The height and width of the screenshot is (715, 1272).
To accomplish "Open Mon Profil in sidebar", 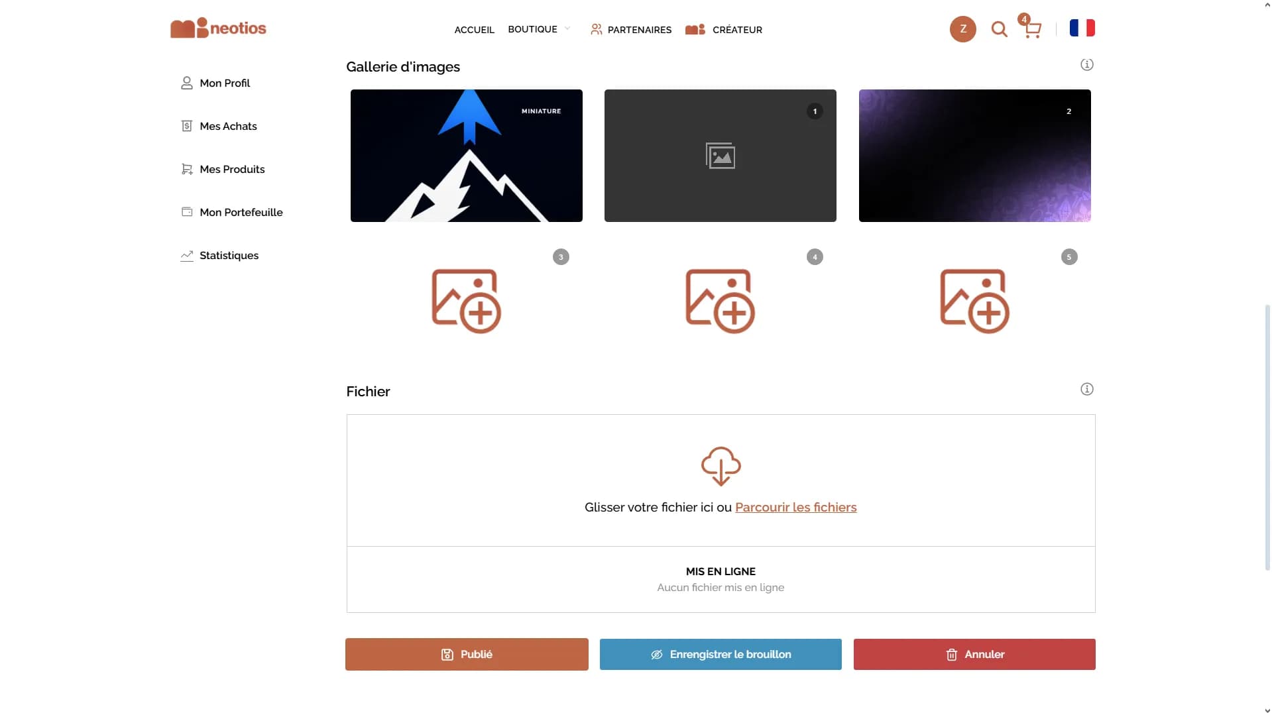I will 225,83.
